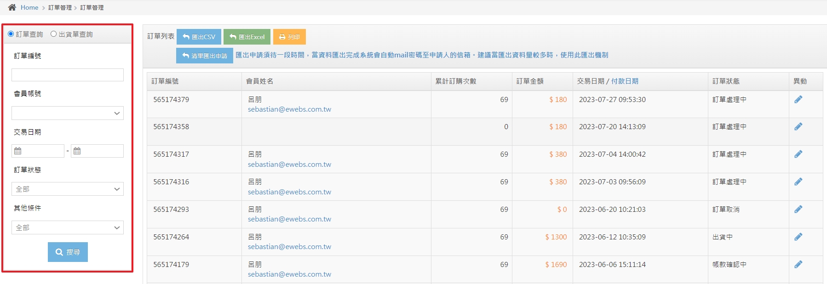Viewport: 827px width, 284px height.
Task: Click the 匯出CSV button
Action: [199, 37]
